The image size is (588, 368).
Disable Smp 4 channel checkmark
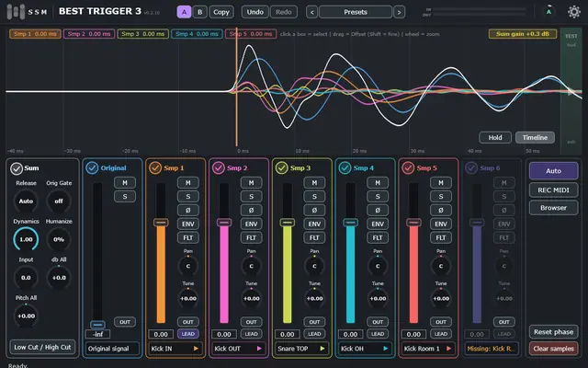[345, 167]
